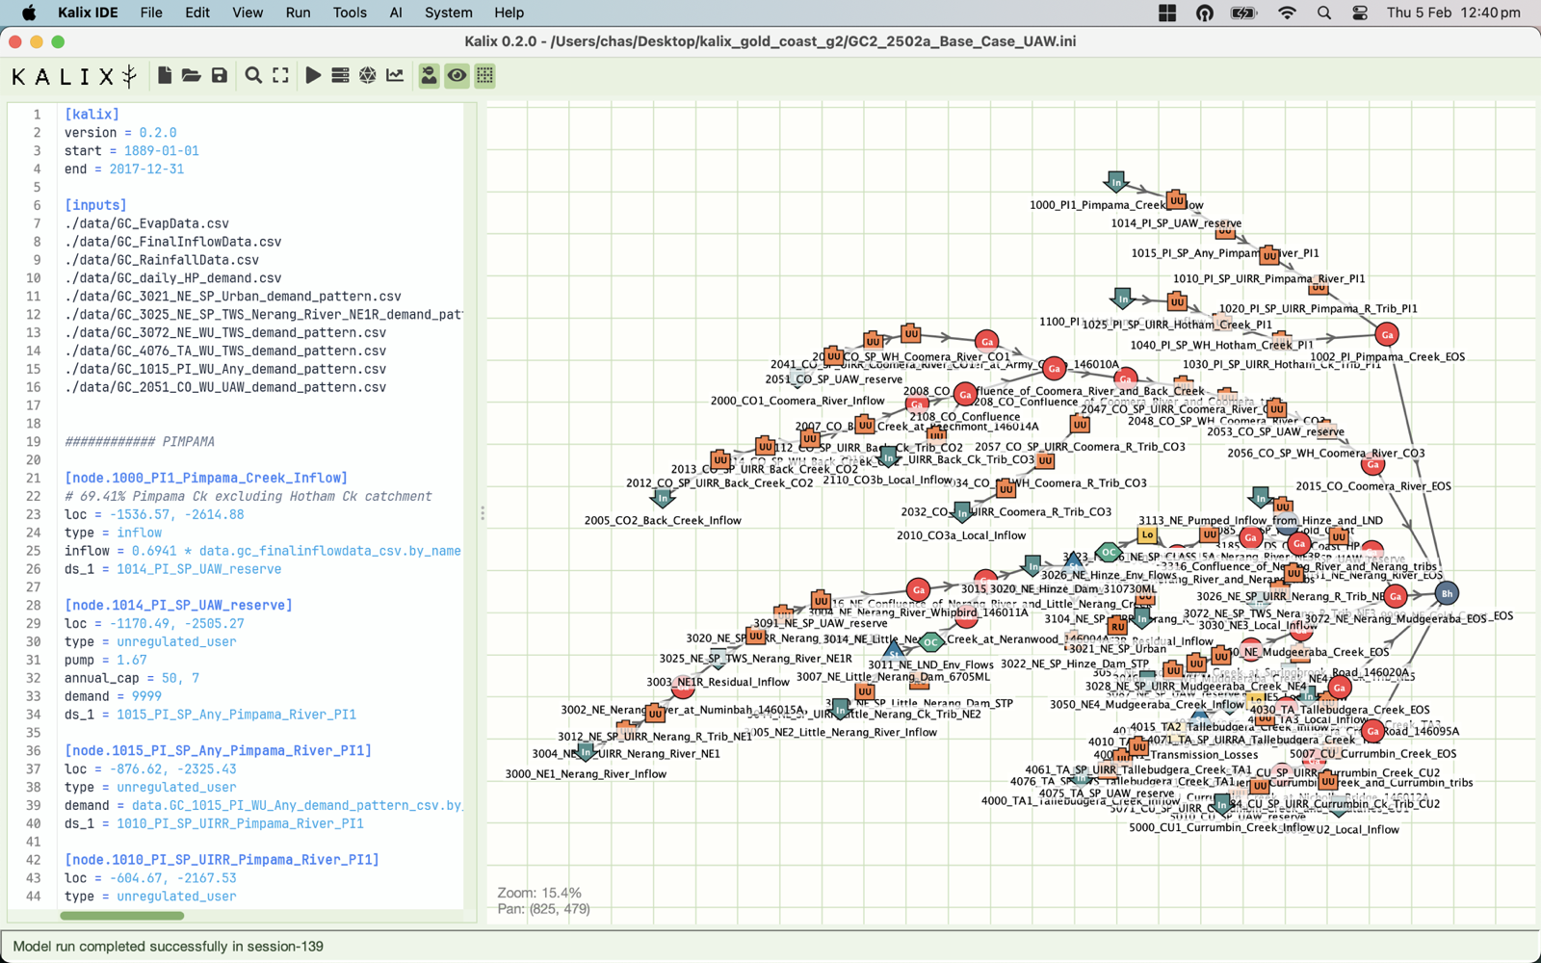Viewport: 1541px width, 963px height.
Task: Run the model with the play icon
Action: 313,75
